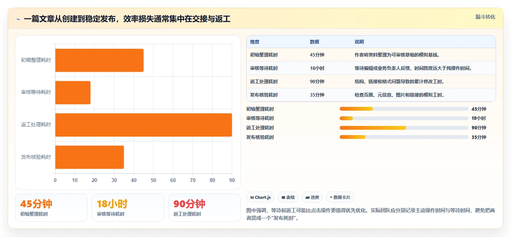
Task: Click the 35分钟 value in the table
Action: point(317,95)
